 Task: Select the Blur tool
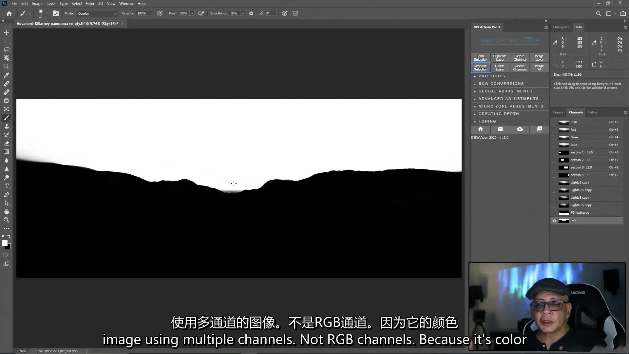7,161
